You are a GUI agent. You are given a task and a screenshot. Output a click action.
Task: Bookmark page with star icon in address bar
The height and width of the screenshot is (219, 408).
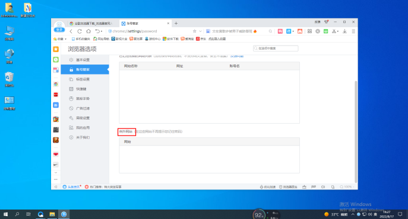click(x=194, y=31)
